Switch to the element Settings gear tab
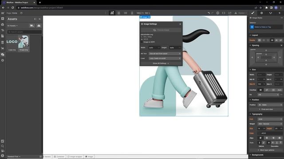The height and width of the screenshot is (159, 284). [x=261, y=13]
